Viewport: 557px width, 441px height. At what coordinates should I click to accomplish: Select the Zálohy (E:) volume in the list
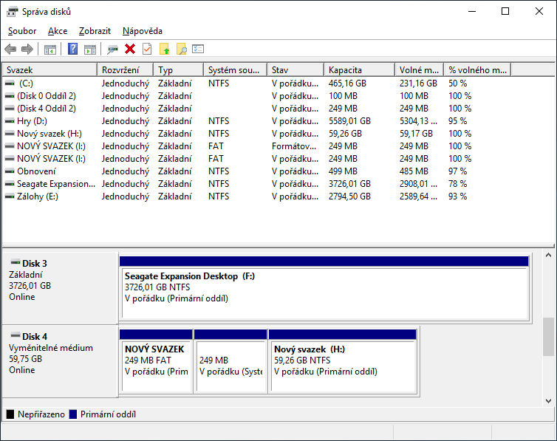coord(37,196)
